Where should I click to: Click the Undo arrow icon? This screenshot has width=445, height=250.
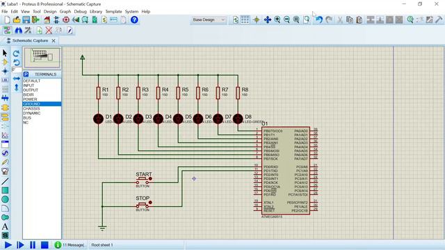pyautogui.click(x=319, y=20)
